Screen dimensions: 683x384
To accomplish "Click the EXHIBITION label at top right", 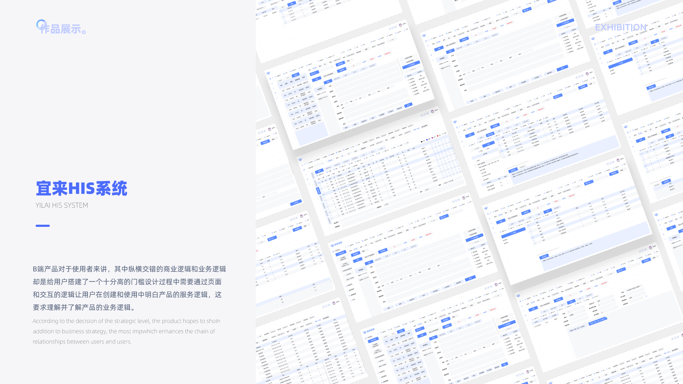I will pyautogui.click(x=620, y=27).
